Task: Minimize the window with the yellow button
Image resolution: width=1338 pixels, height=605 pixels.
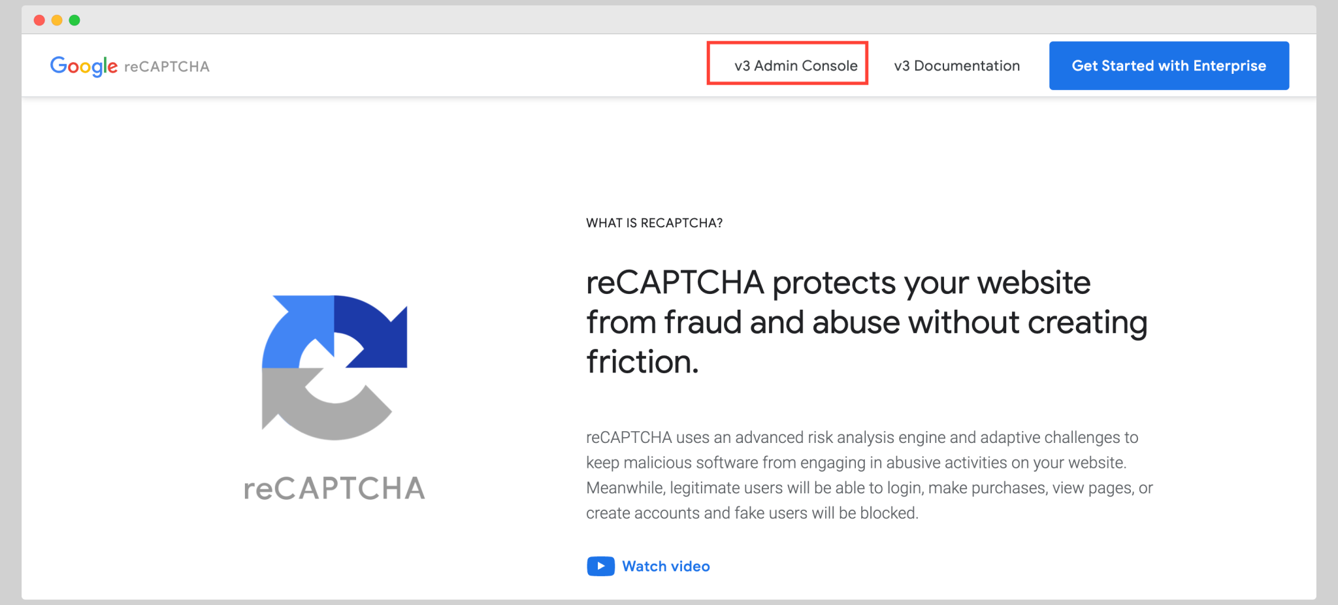Action: click(57, 20)
